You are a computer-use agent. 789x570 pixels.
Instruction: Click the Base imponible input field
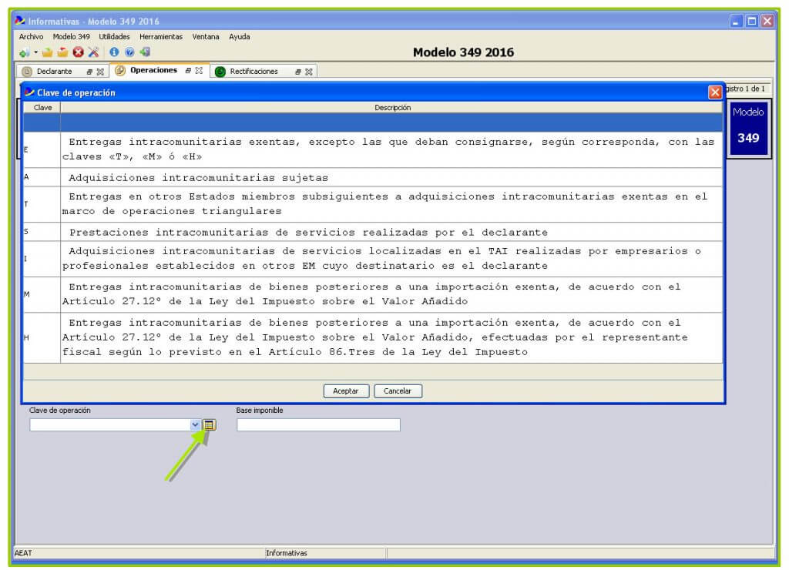[x=318, y=424]
